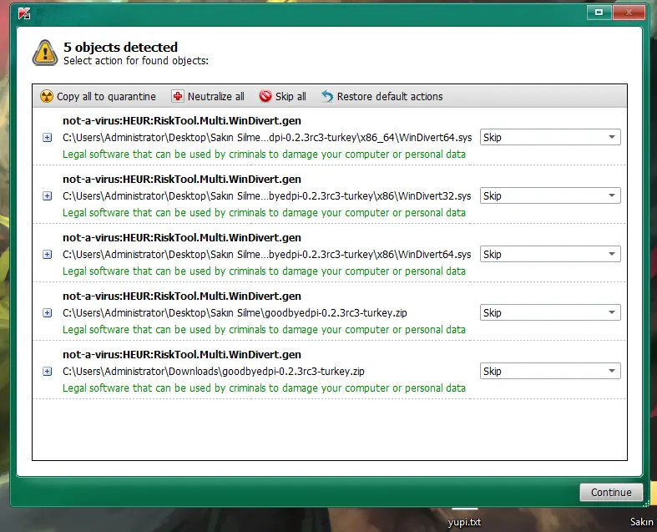
Task: Open action dropdown for Sakın Silme zip
Action: tap(550, 312)
